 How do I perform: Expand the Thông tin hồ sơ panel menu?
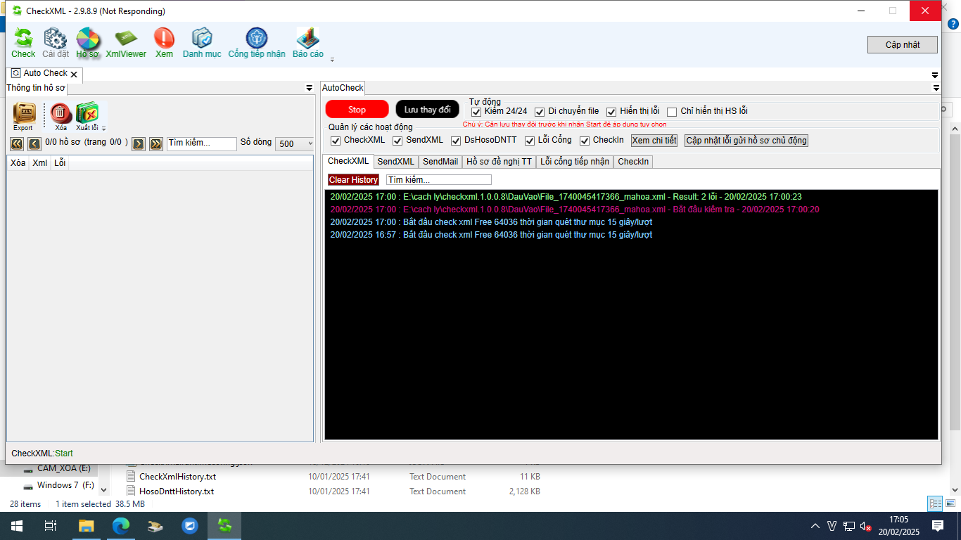click(309, 88)
